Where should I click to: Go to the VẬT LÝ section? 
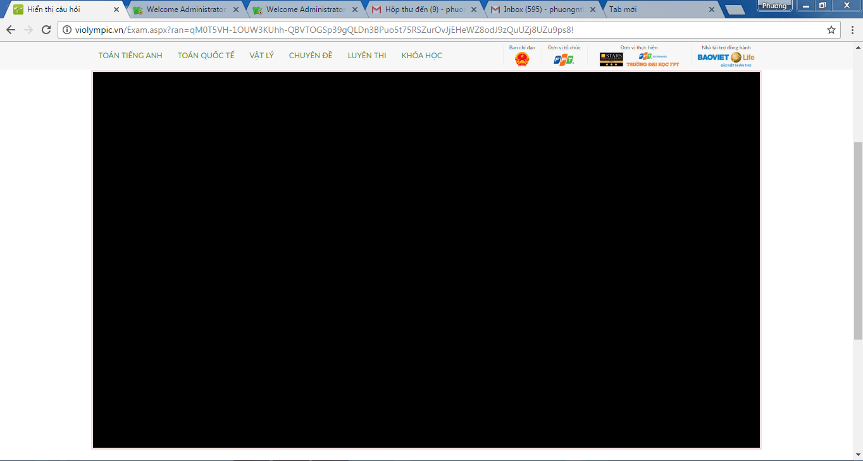tap(261, 56)
